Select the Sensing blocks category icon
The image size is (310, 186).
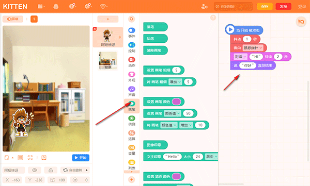(x=131, y=119)
